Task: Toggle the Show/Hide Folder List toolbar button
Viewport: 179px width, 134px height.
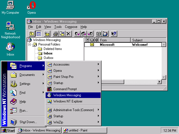Action: point(38,34)
